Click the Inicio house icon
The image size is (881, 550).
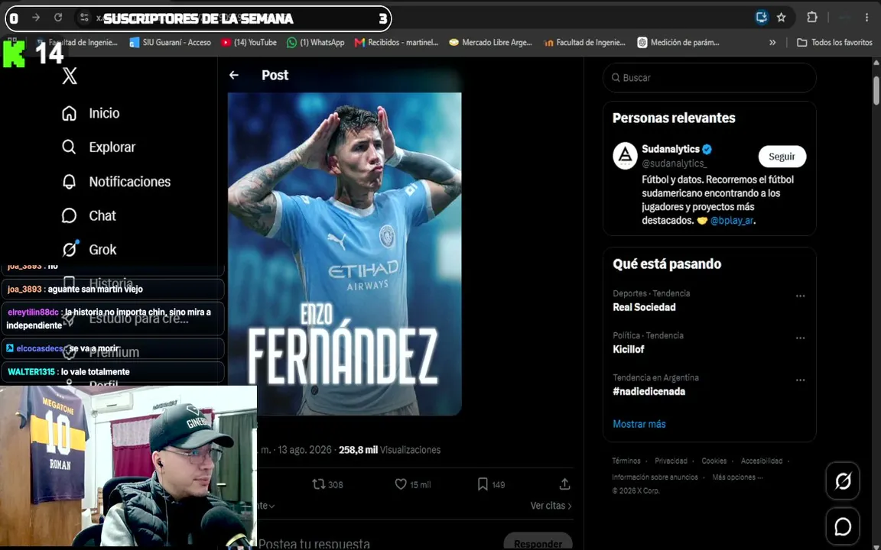click(69, 113)
